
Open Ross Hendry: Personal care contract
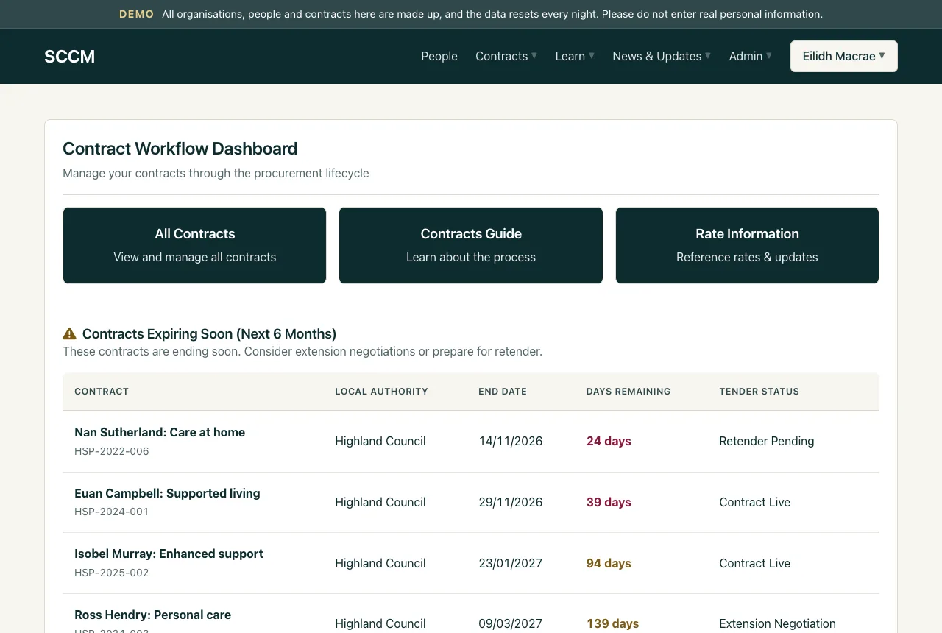pyautogui.click(x=152, y=615)
